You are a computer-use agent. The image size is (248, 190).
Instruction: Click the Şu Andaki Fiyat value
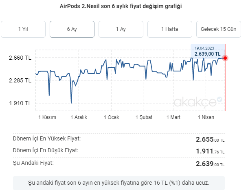[210, 164]
